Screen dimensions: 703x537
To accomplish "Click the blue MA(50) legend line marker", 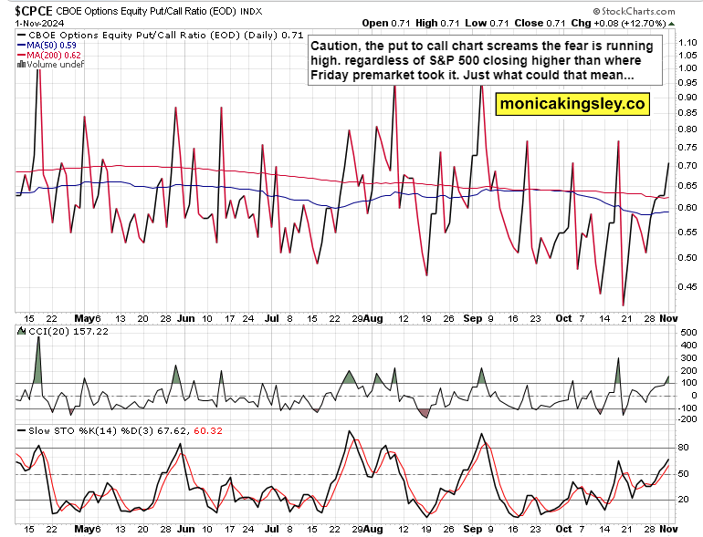I will 21,46.
